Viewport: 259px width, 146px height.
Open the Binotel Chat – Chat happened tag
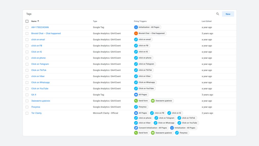[46, 33]
